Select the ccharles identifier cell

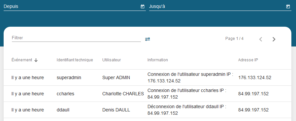(66, 94)
